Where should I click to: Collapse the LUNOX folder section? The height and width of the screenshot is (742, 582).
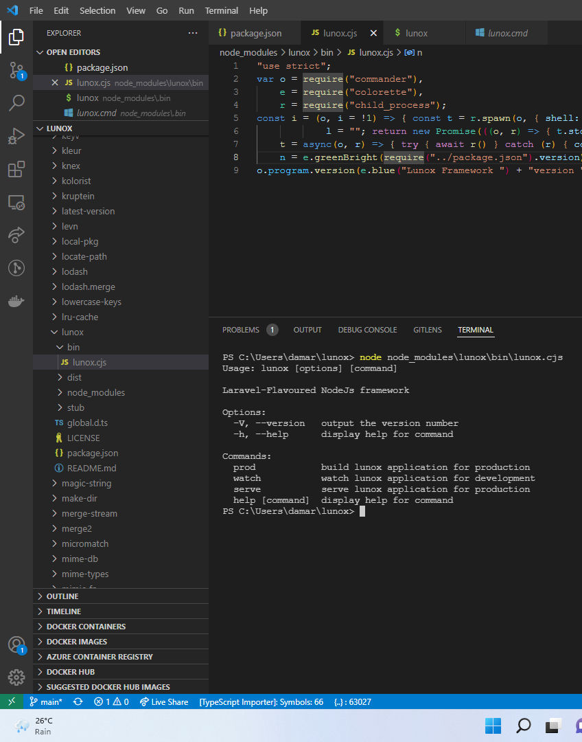click(x=121, y=128)
